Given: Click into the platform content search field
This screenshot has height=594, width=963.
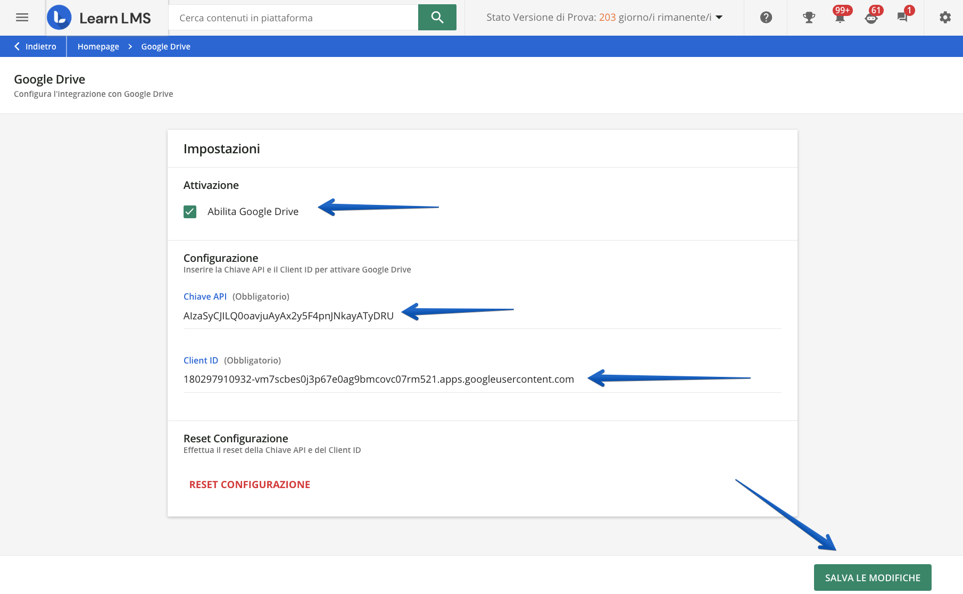Looking at the screenshot, I should (x=293, y=18).
